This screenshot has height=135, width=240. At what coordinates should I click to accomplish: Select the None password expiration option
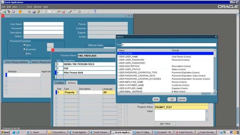24,53
